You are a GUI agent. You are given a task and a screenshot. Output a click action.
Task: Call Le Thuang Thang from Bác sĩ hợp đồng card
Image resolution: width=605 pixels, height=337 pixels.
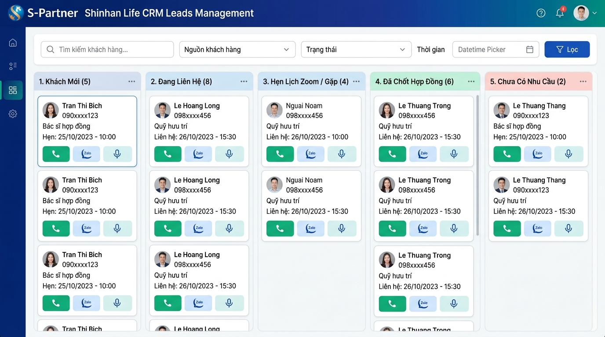pos(507,154)
